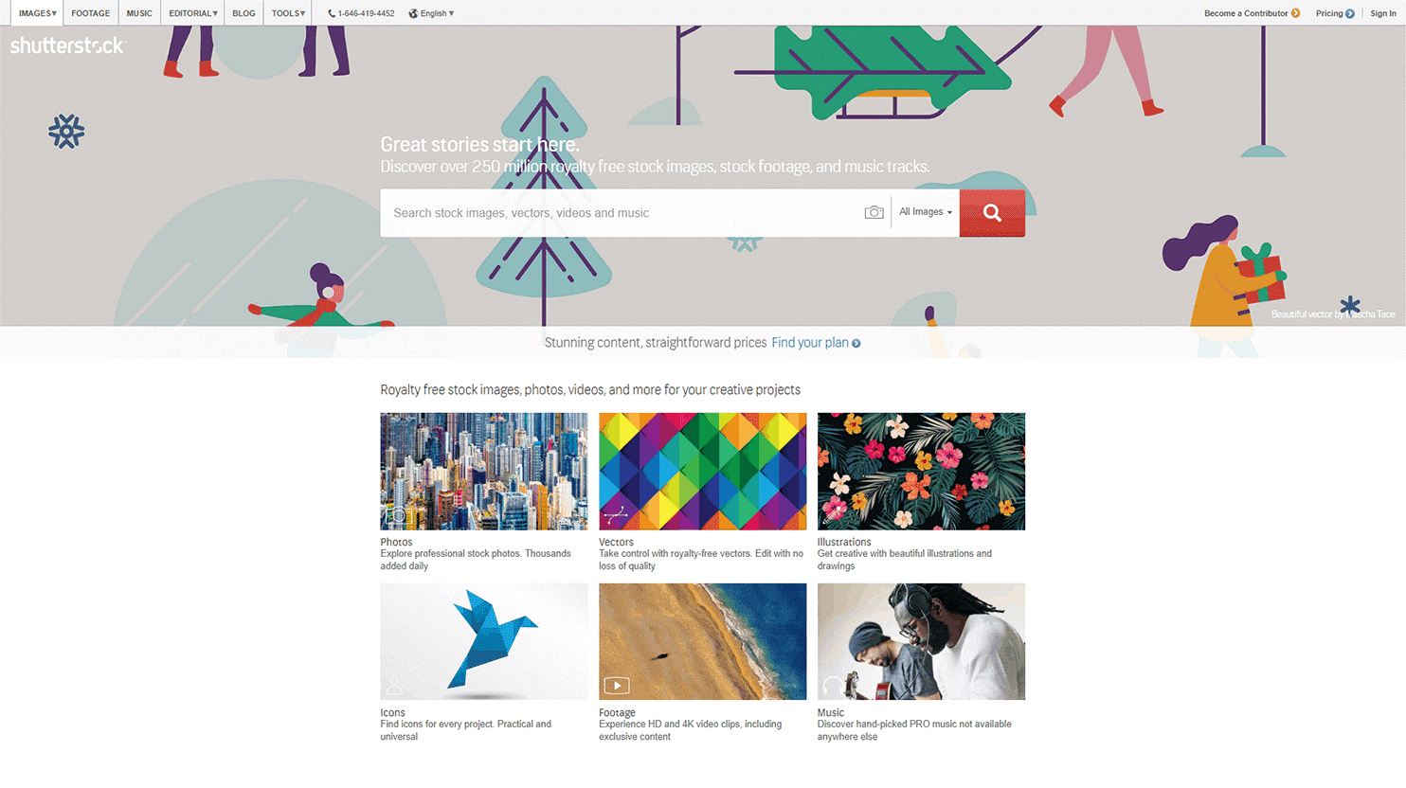Open the EDITORIAL dropdown menu
The height and width of the screenshot is (788, 1406).
193,13
